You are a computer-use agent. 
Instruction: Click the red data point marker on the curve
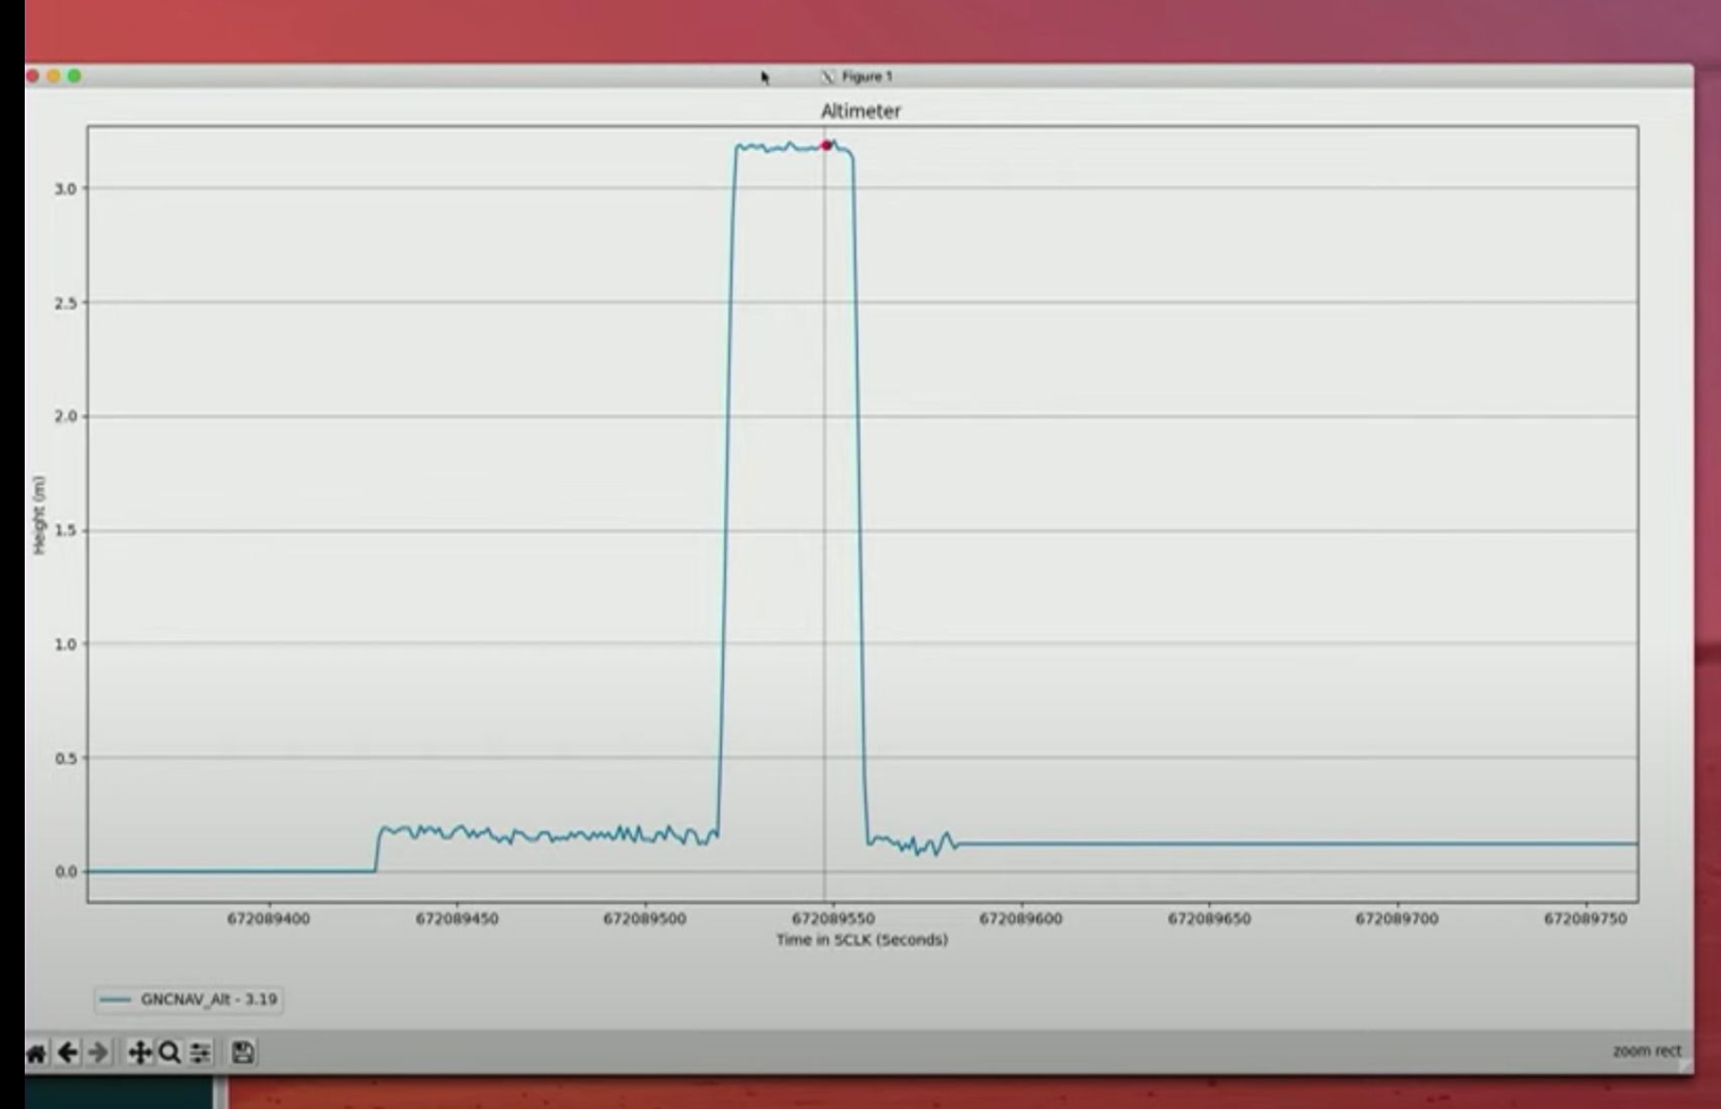click(826, 145)
